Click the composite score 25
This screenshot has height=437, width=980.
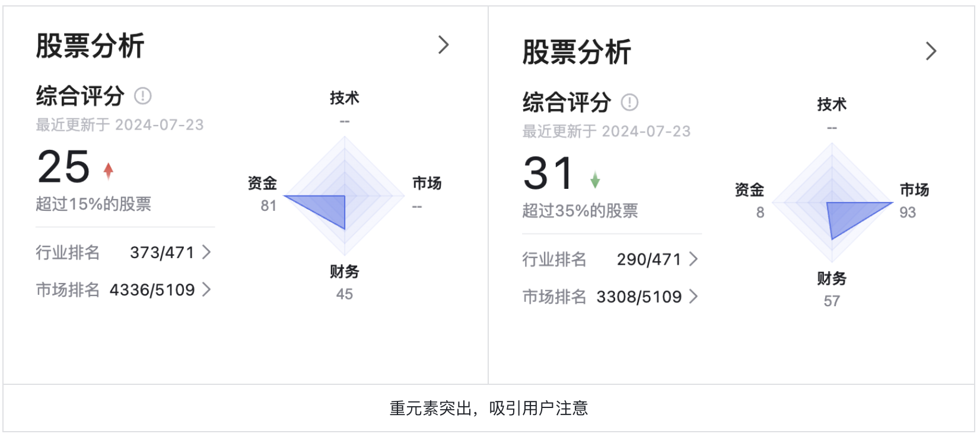[x=63, y=166]
